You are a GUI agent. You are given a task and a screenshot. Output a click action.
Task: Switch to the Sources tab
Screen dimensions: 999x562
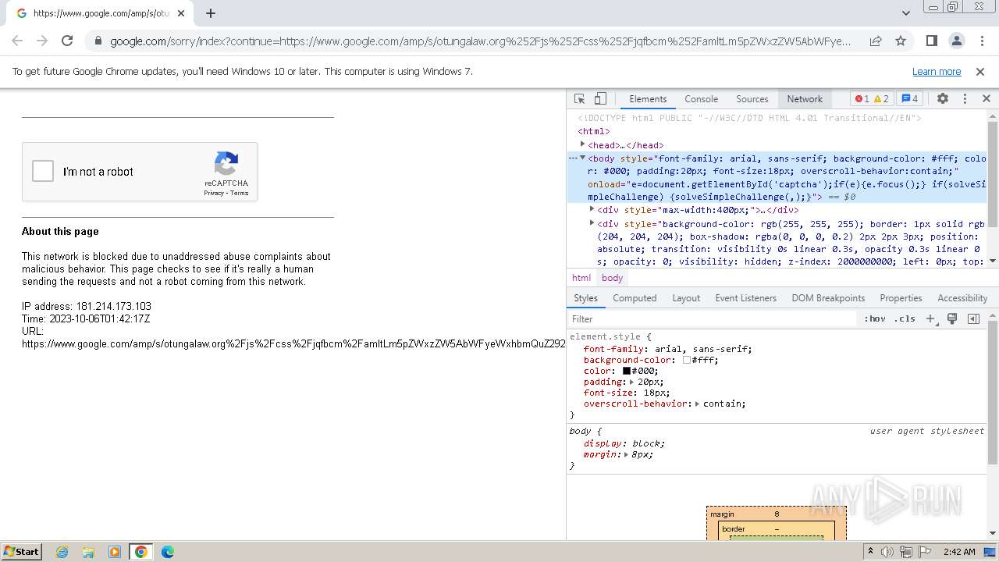pyautogui.click(x=752, y=99)
